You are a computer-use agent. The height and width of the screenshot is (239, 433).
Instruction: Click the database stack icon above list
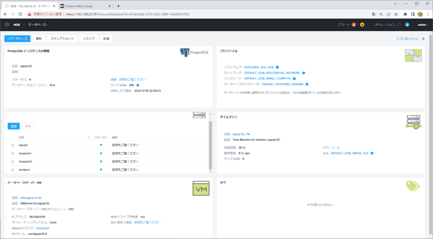(199, 115)
